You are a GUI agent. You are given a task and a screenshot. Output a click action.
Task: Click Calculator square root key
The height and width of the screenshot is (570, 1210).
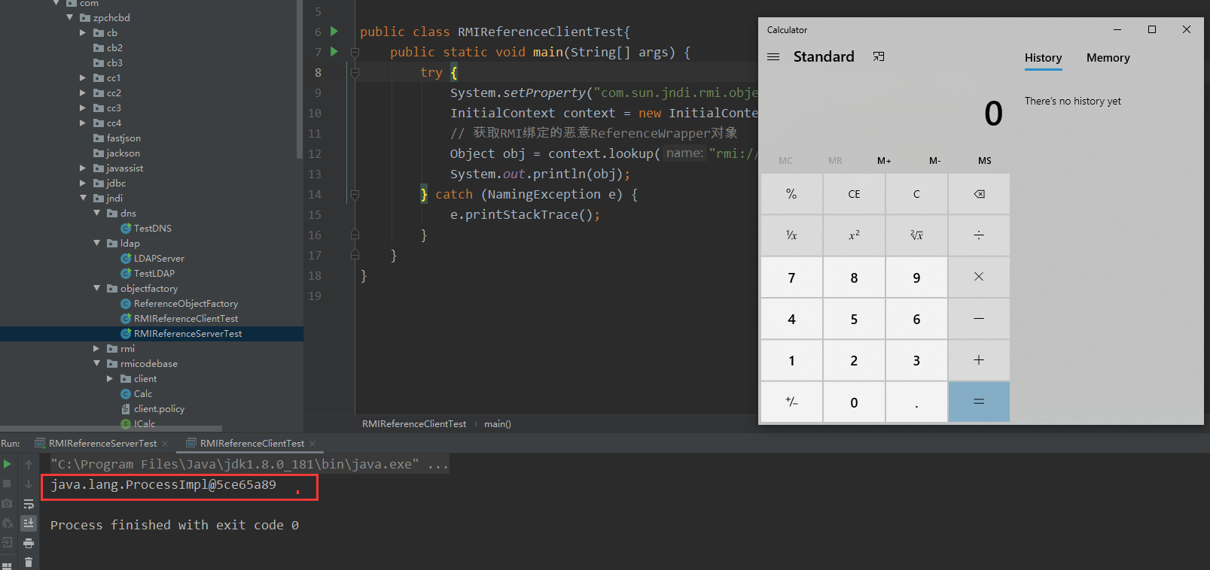(x=916, y=235)
